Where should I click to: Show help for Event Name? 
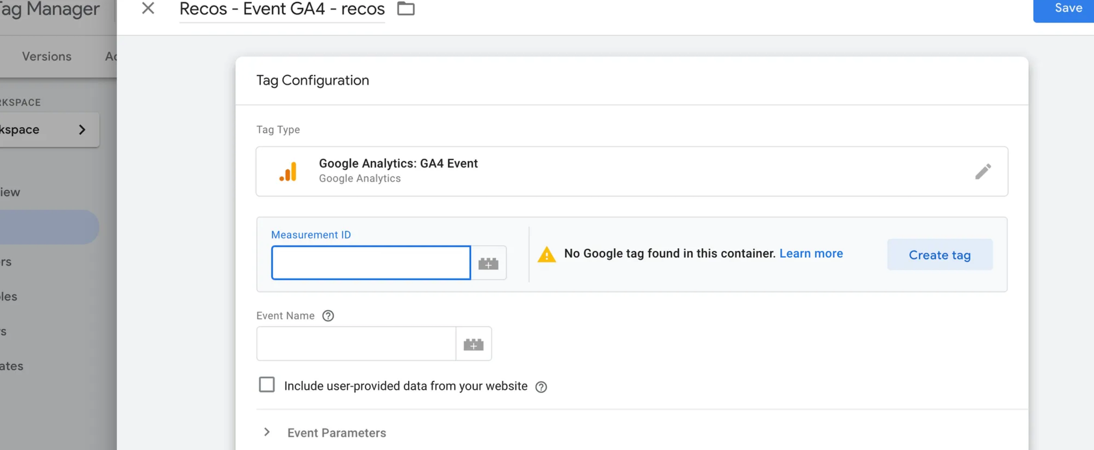click(x=328, y=316)
